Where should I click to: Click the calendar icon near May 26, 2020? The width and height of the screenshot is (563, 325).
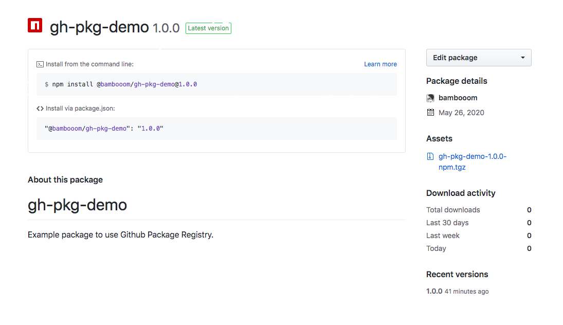[x=430, y=113]
